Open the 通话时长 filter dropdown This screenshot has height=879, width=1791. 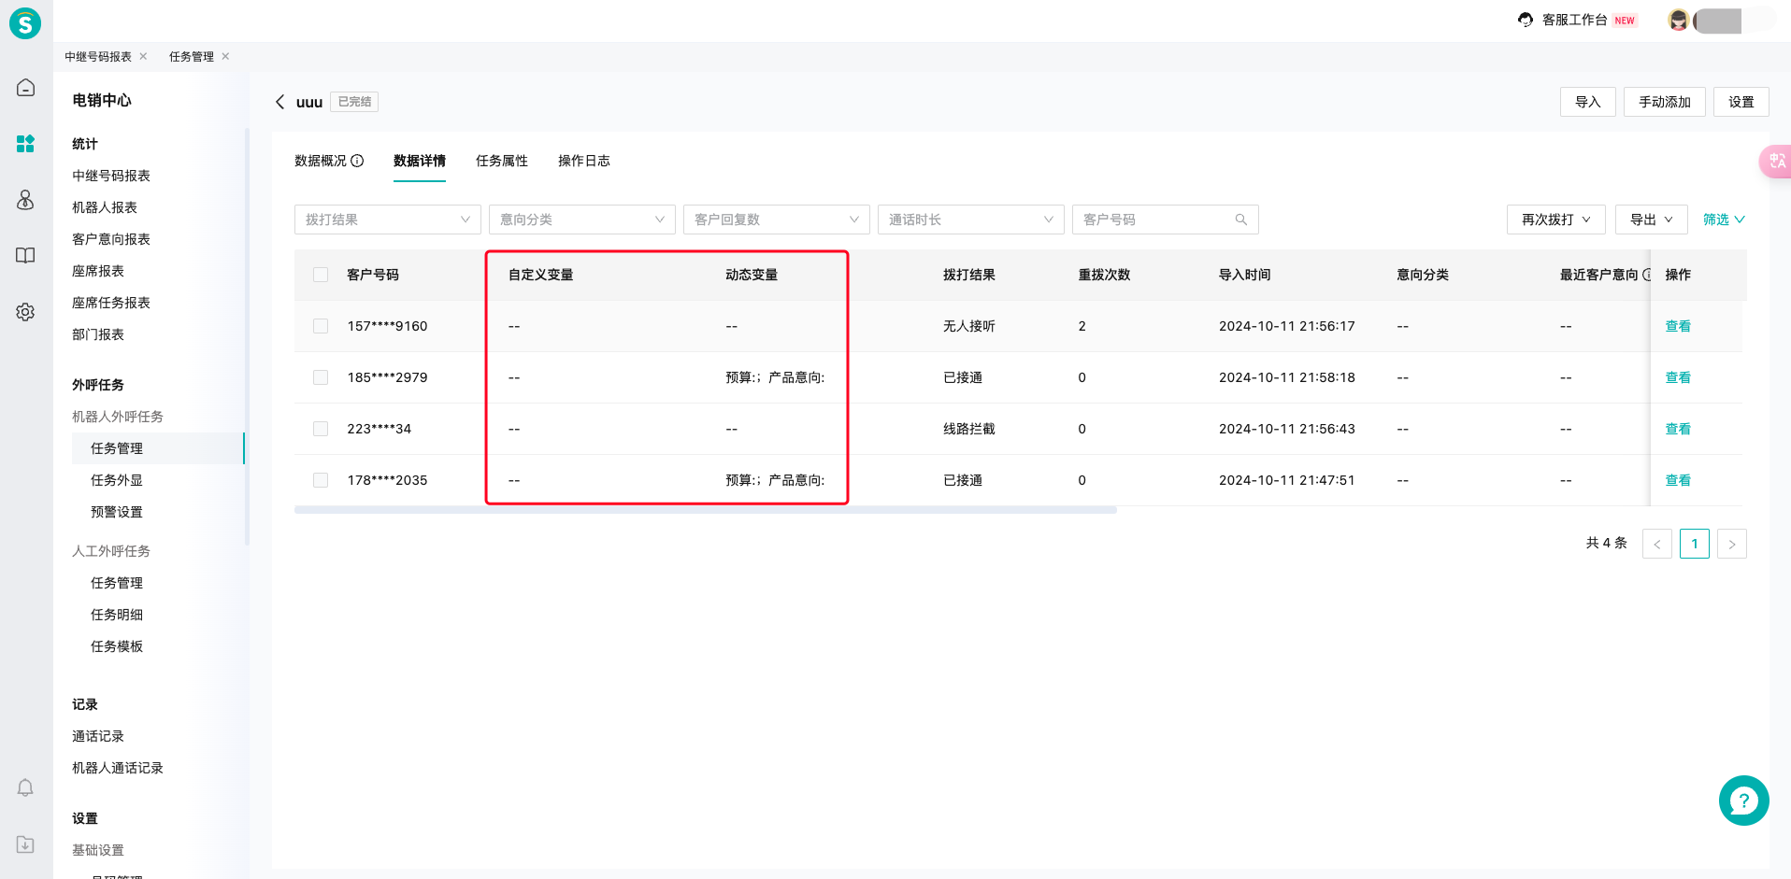click(x=971, y=220)
